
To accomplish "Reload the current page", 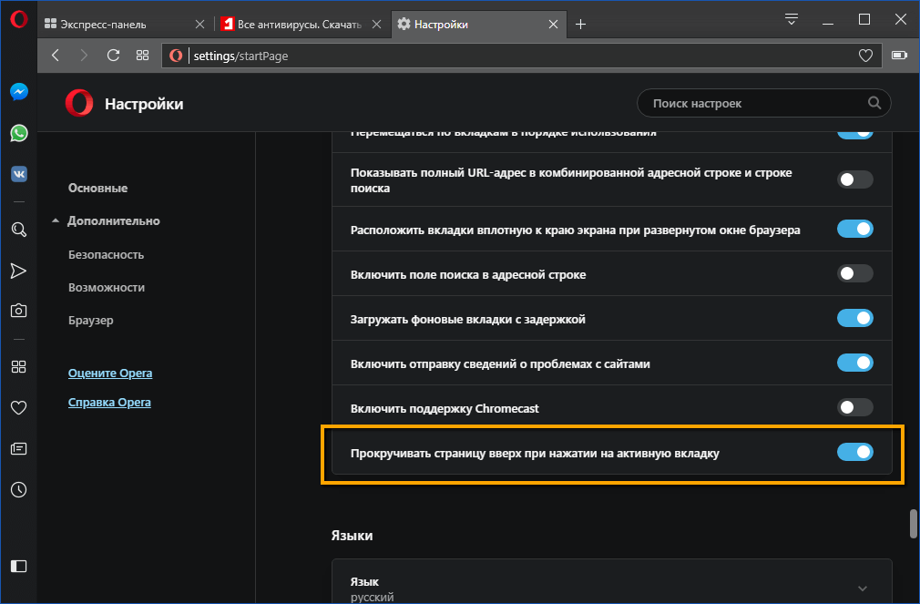I will (113, 56).
